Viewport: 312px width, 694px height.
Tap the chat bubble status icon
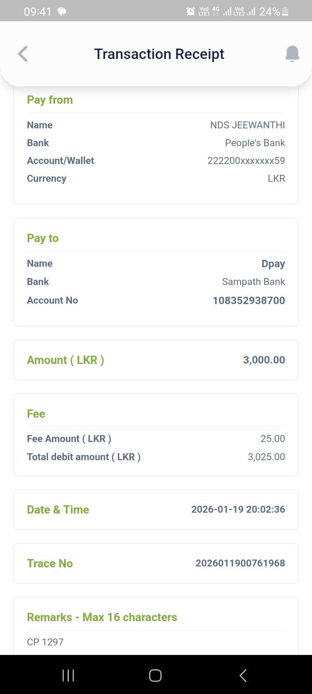pyautogui.click(x=62, y=12)
